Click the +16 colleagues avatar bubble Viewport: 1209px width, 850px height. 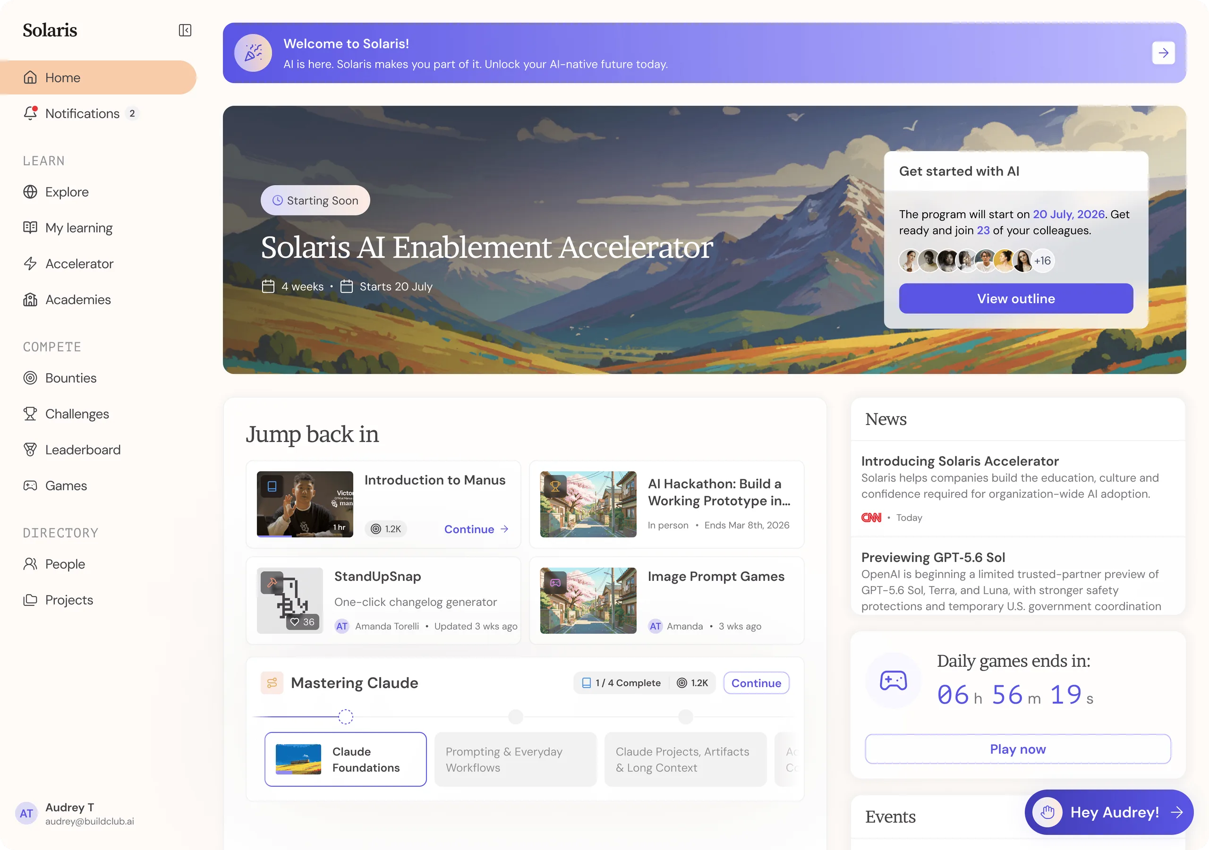click(1042, 260)
